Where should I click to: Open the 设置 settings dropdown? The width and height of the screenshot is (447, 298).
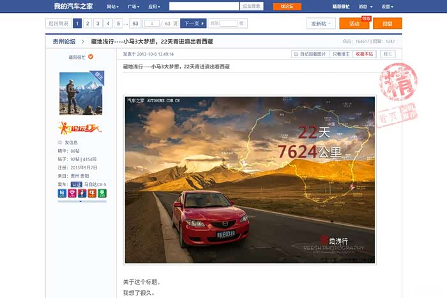coord(387,6)
